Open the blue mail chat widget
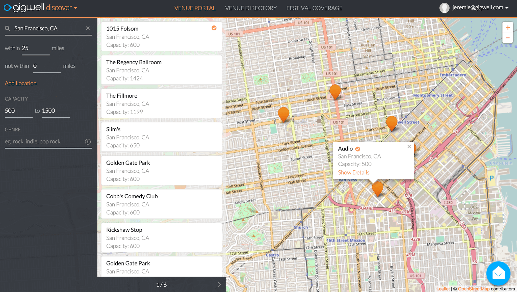This screenshot has height=292, width=517. tap(498, 273)
